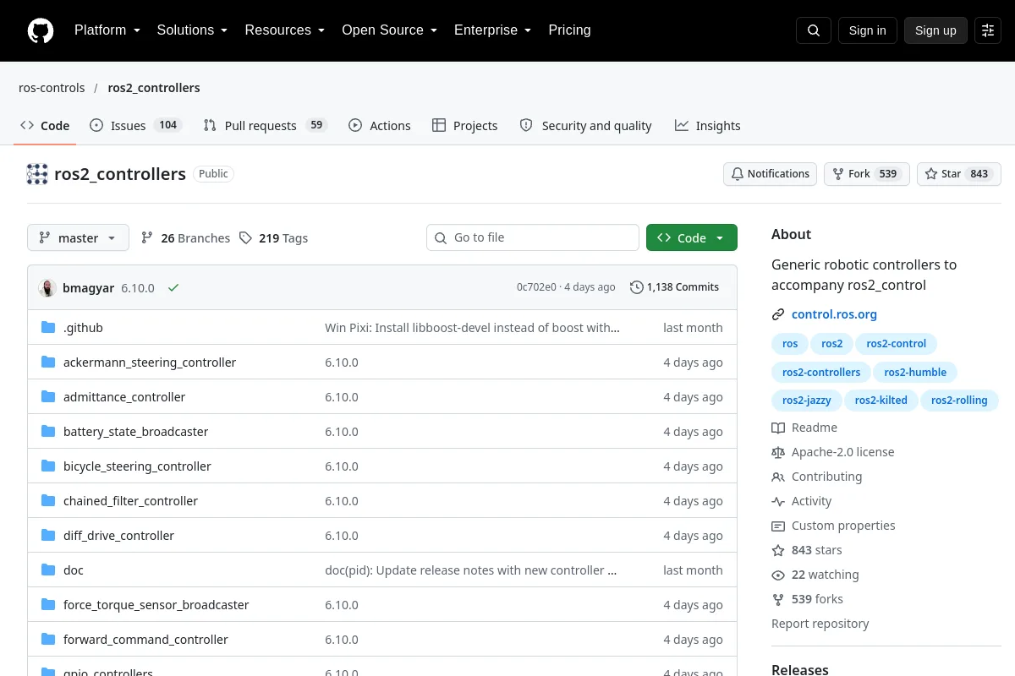
Task: Click the chained_filter_controller folder icon
Action: coord(48,501)
